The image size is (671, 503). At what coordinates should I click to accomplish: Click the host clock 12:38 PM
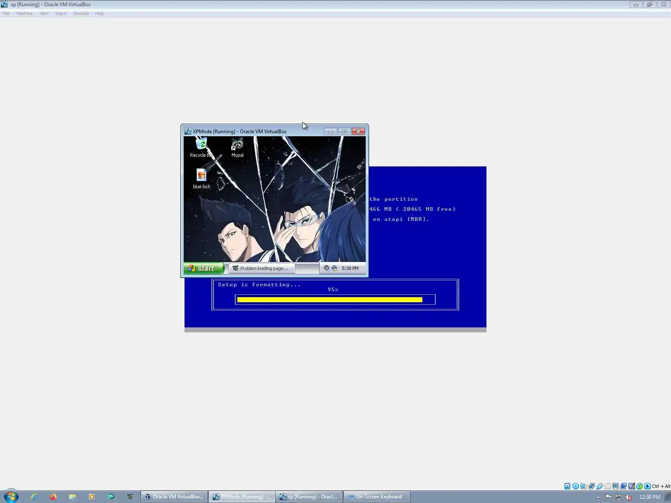650,497
